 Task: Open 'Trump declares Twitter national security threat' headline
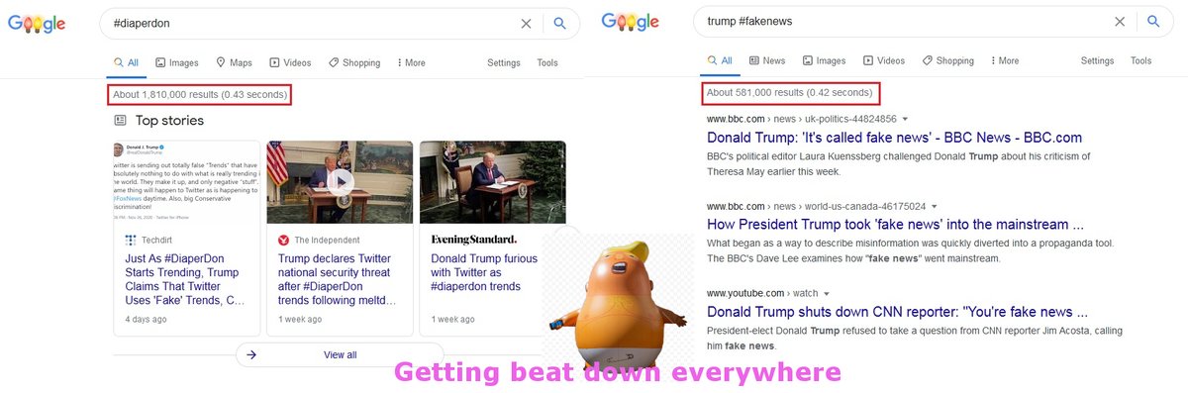click(x=338, y=280)
